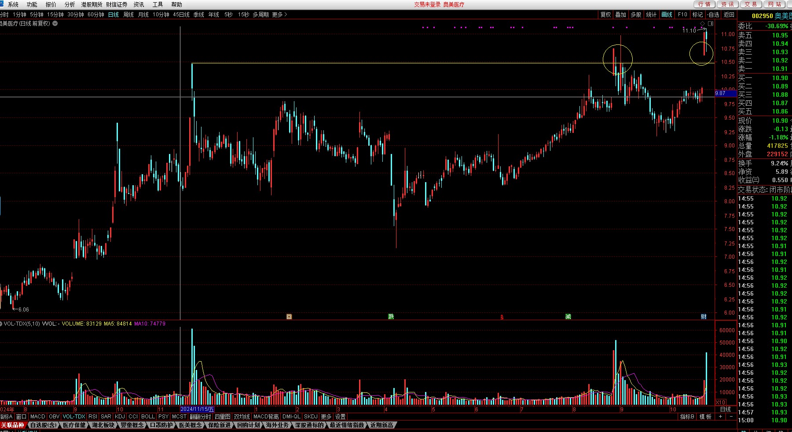This screenshot has height=432, width=792.
Task: Open the 多周期 multi-period option
Action: click(260, 15)
